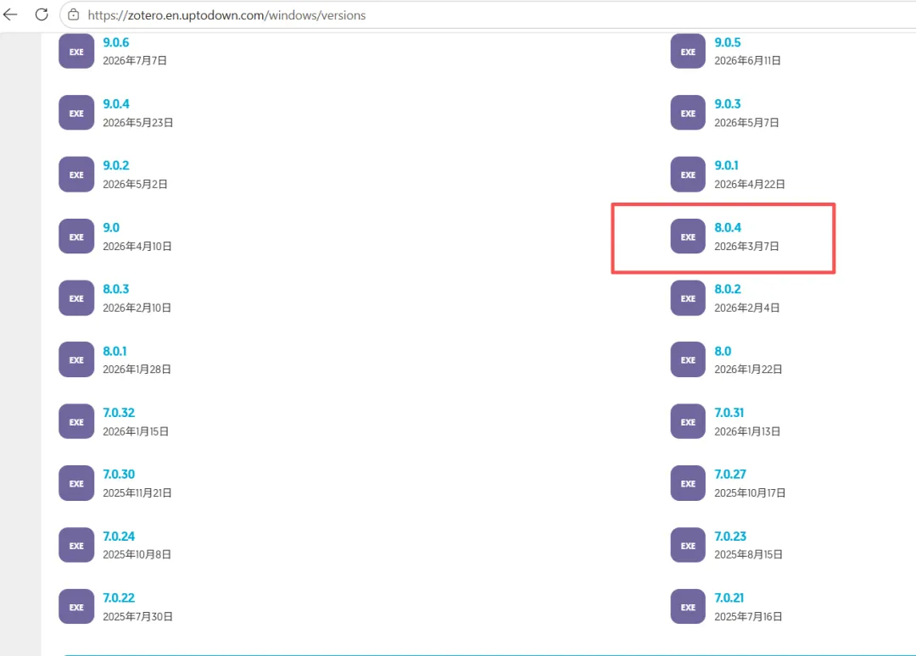Open version 8.0.2 download link
916x656 pixels.
click(728, 289)
